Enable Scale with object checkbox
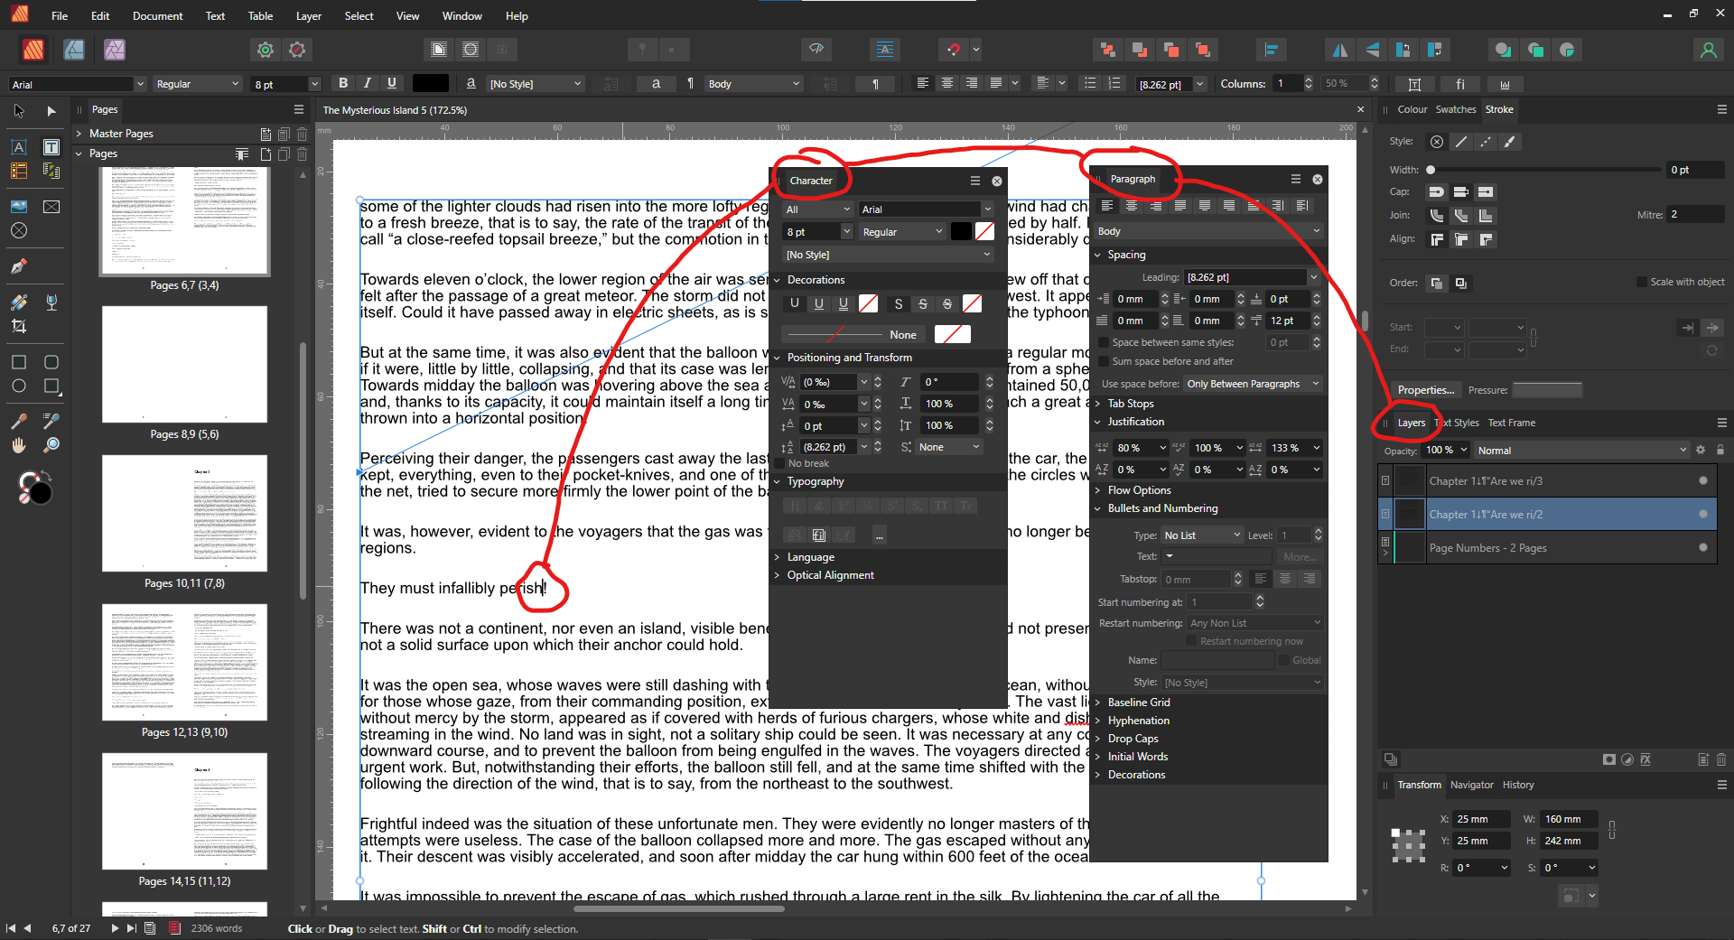The width and height of the screenshot is (1734, 940). coord(1642,282)
